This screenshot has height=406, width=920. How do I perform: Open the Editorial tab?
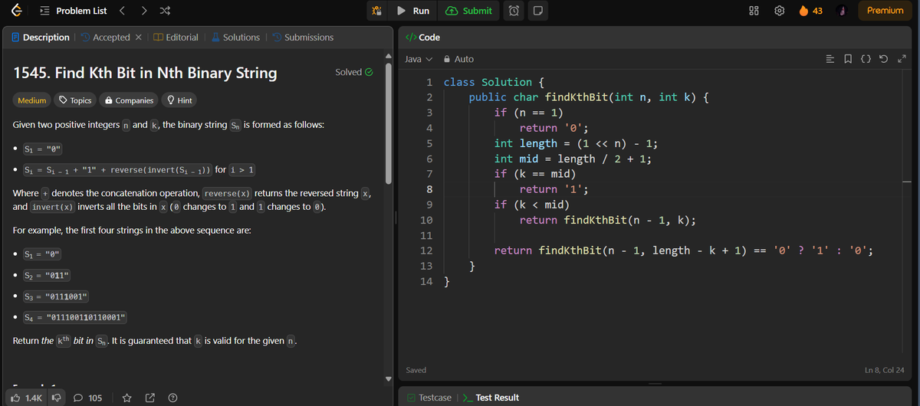[176, 38]
